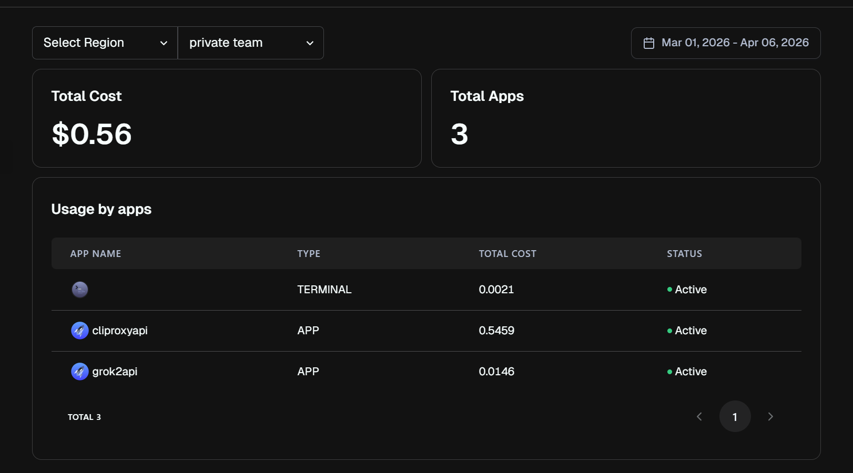Image resolution: width=853 pixels, height=473 pixels.
Task: Sort by the APP NAME column header
Action: [96, 254]
